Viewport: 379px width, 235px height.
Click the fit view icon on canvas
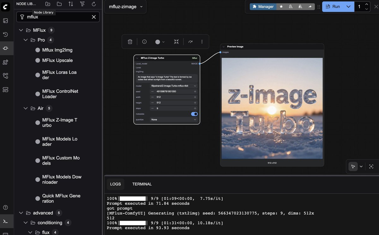(x=371, y=167)
